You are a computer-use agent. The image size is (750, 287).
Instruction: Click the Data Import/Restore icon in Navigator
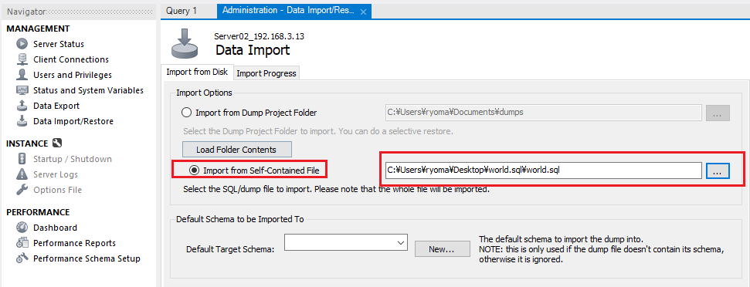click(22, 121)
